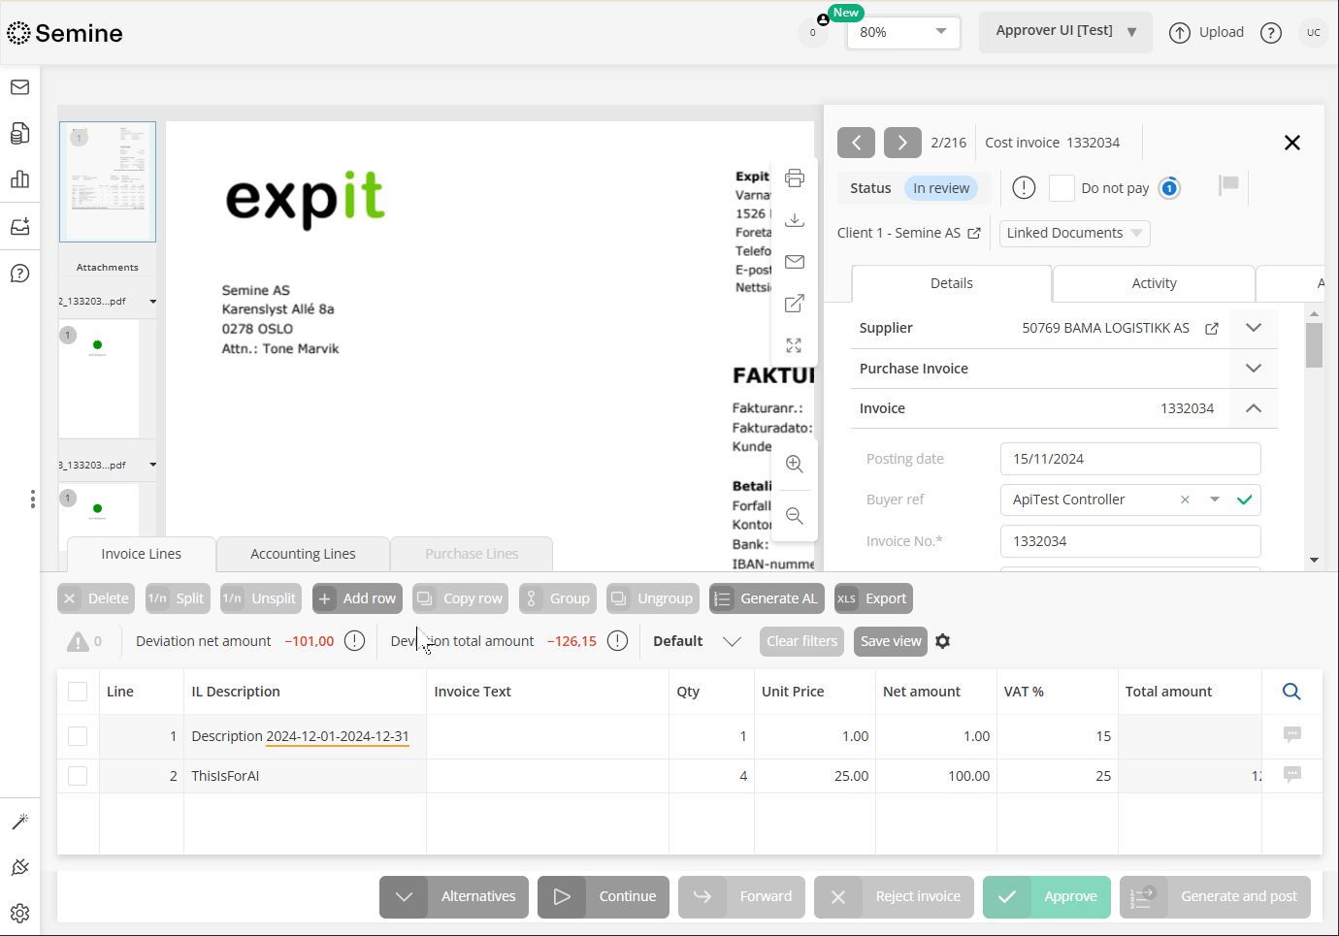1339x936 pixels.
Task: Zoom in on the invoice preview
Action: pyautogui.click(x=794, y=464)
